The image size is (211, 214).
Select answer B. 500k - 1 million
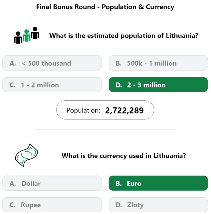158,63
